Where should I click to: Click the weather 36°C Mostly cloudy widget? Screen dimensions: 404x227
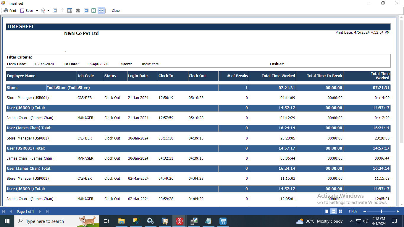click(319, 221)
